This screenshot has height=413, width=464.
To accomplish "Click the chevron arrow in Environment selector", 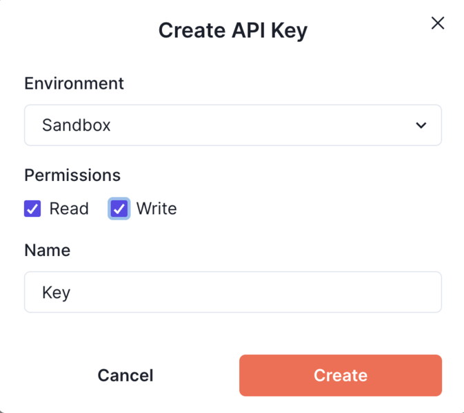I will tap(421, 125).
